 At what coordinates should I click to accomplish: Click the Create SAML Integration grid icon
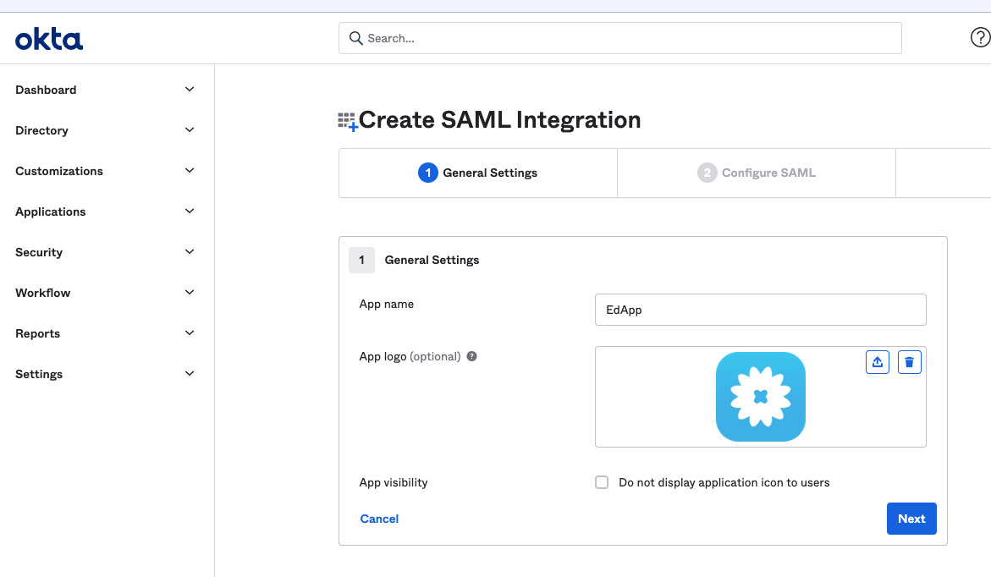[347, 121]
